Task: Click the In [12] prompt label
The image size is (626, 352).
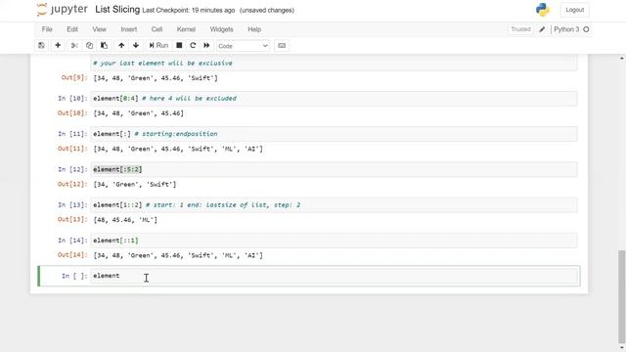Action: (x=72, y=169)
